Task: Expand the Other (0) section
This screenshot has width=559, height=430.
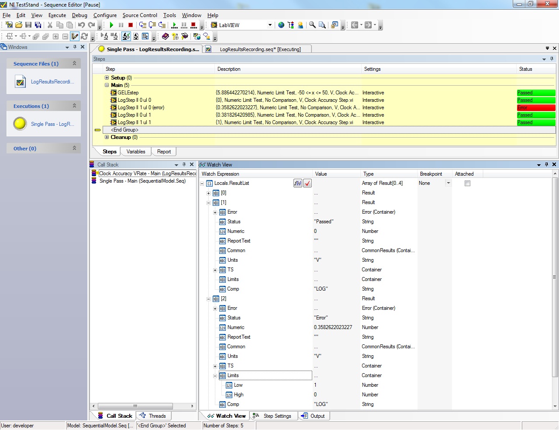Action: point(74,148)
